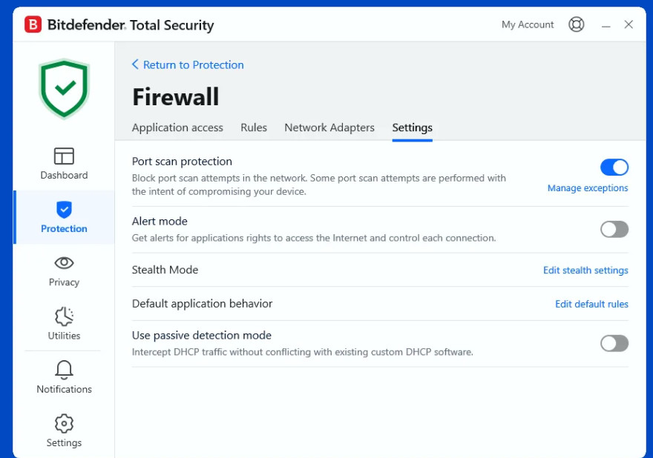The image size is (653, 458).
Task: Open the Privacy eye icon
Action: (x=64, y=263)
